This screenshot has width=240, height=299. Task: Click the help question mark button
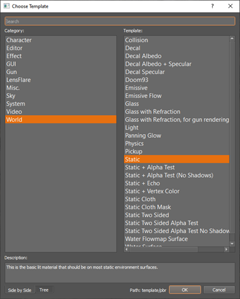[212, 6]
